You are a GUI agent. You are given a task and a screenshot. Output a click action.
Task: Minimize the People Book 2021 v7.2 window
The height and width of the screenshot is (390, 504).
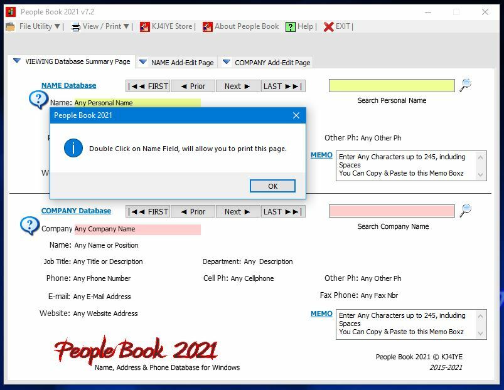click(428, 12)
